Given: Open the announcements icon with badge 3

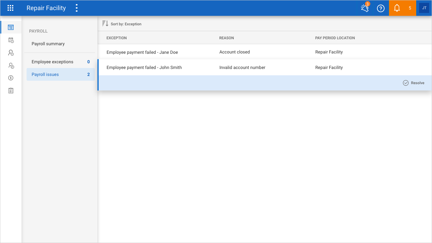Looking at the screenshot, I should point(365,8).
